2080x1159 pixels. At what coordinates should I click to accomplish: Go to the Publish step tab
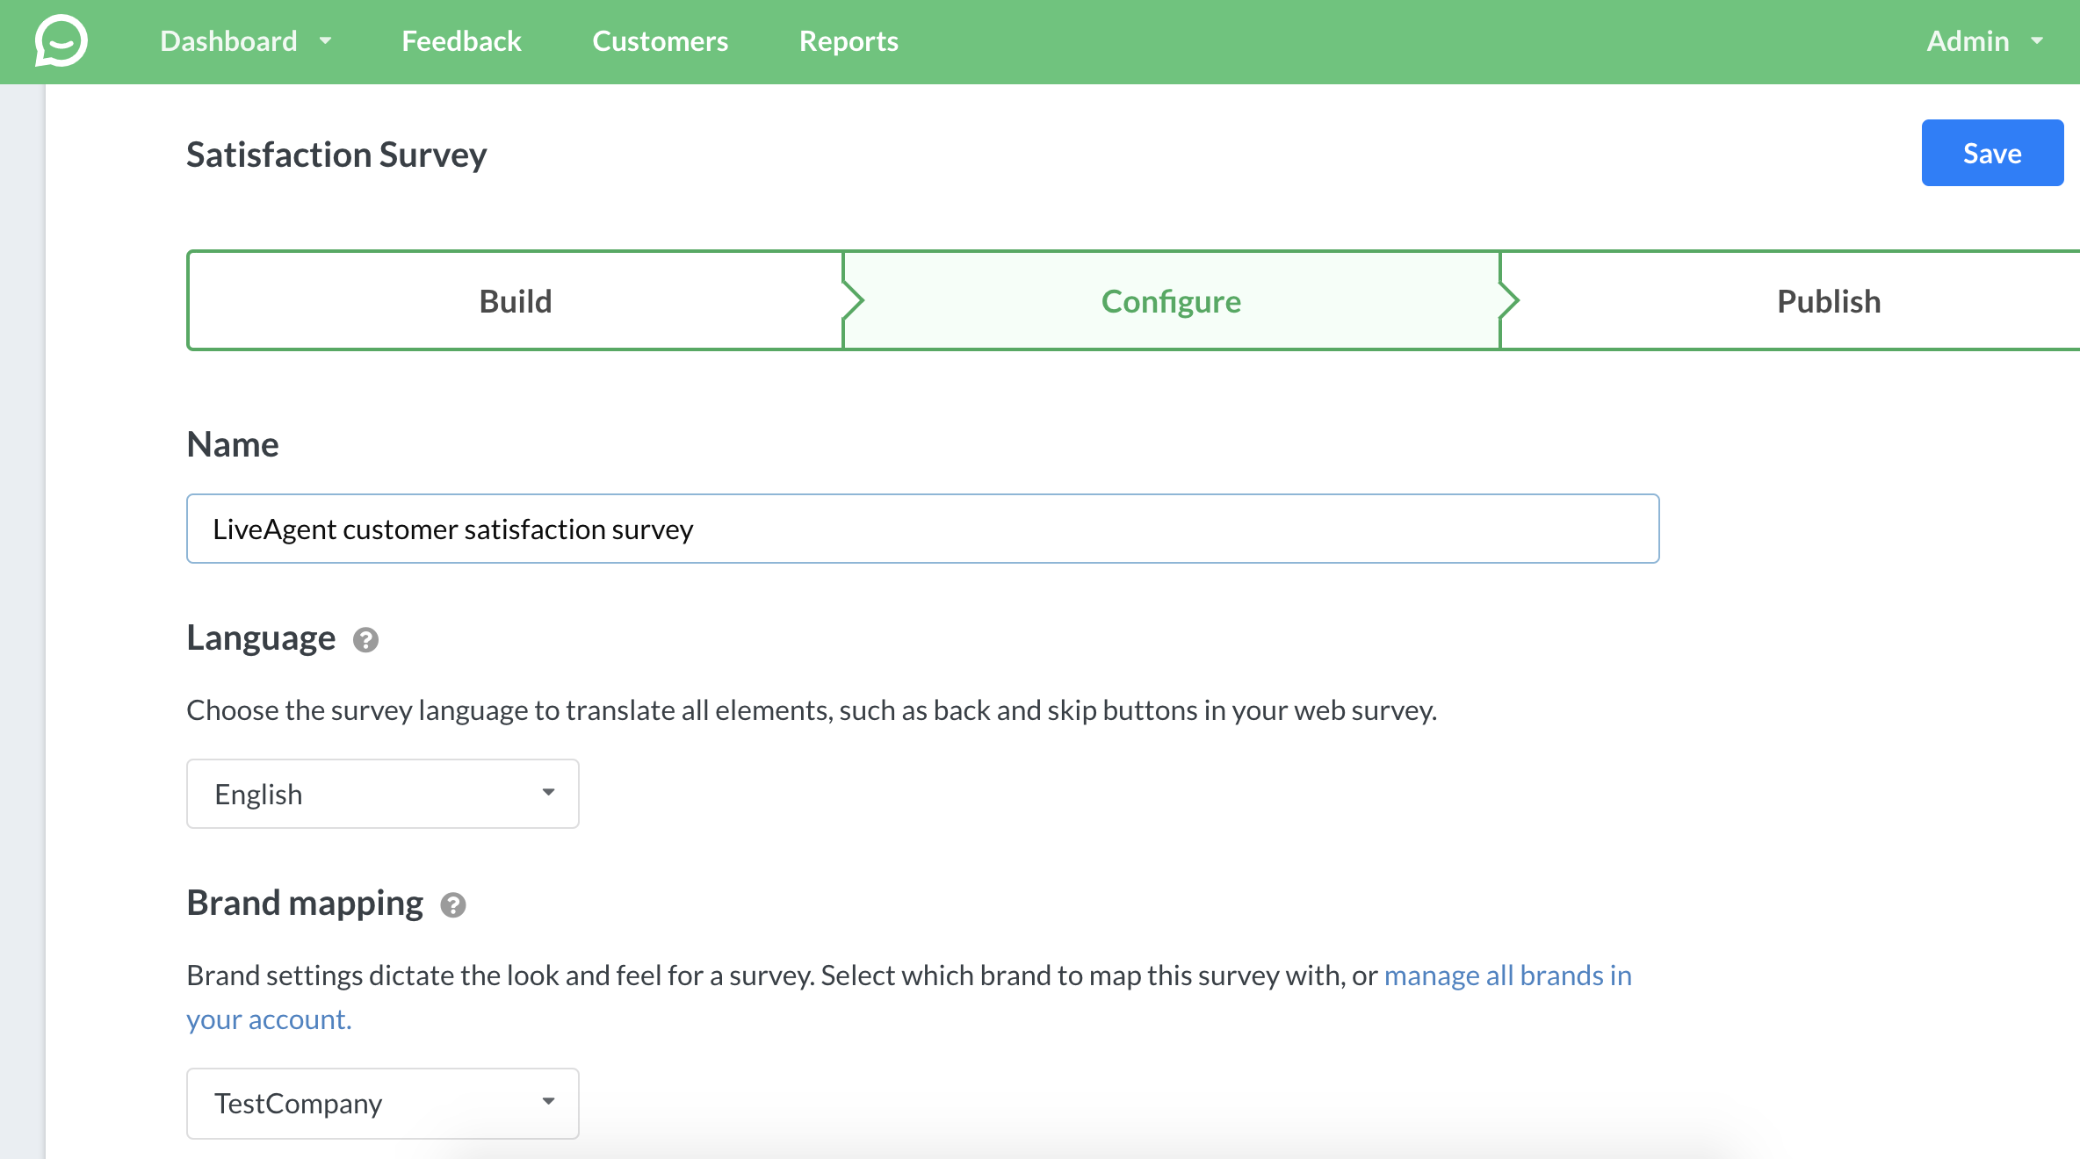pos(1828,301)
